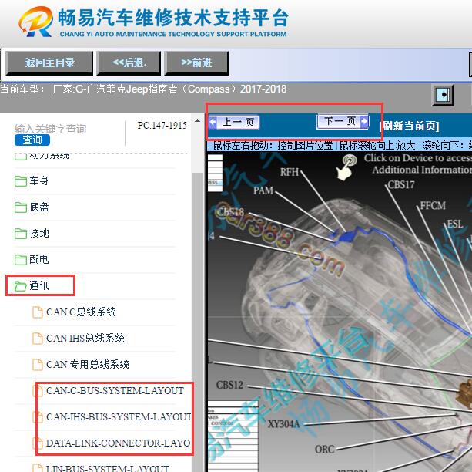Click the PAM device label in diagram
The height and width of the screenshot is (472, 472).
pos(263,190)
